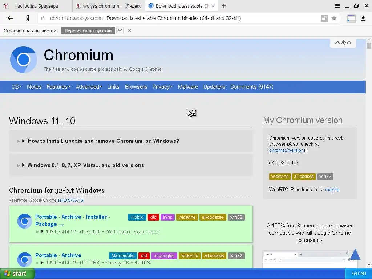Open translation options dropdown arrow
The height and width of the screenshot is (279, 372).
pyautogui.click(x=120, y=31)
